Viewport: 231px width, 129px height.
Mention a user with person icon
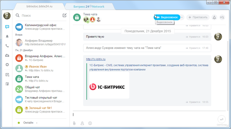click(x=82, y=123)
